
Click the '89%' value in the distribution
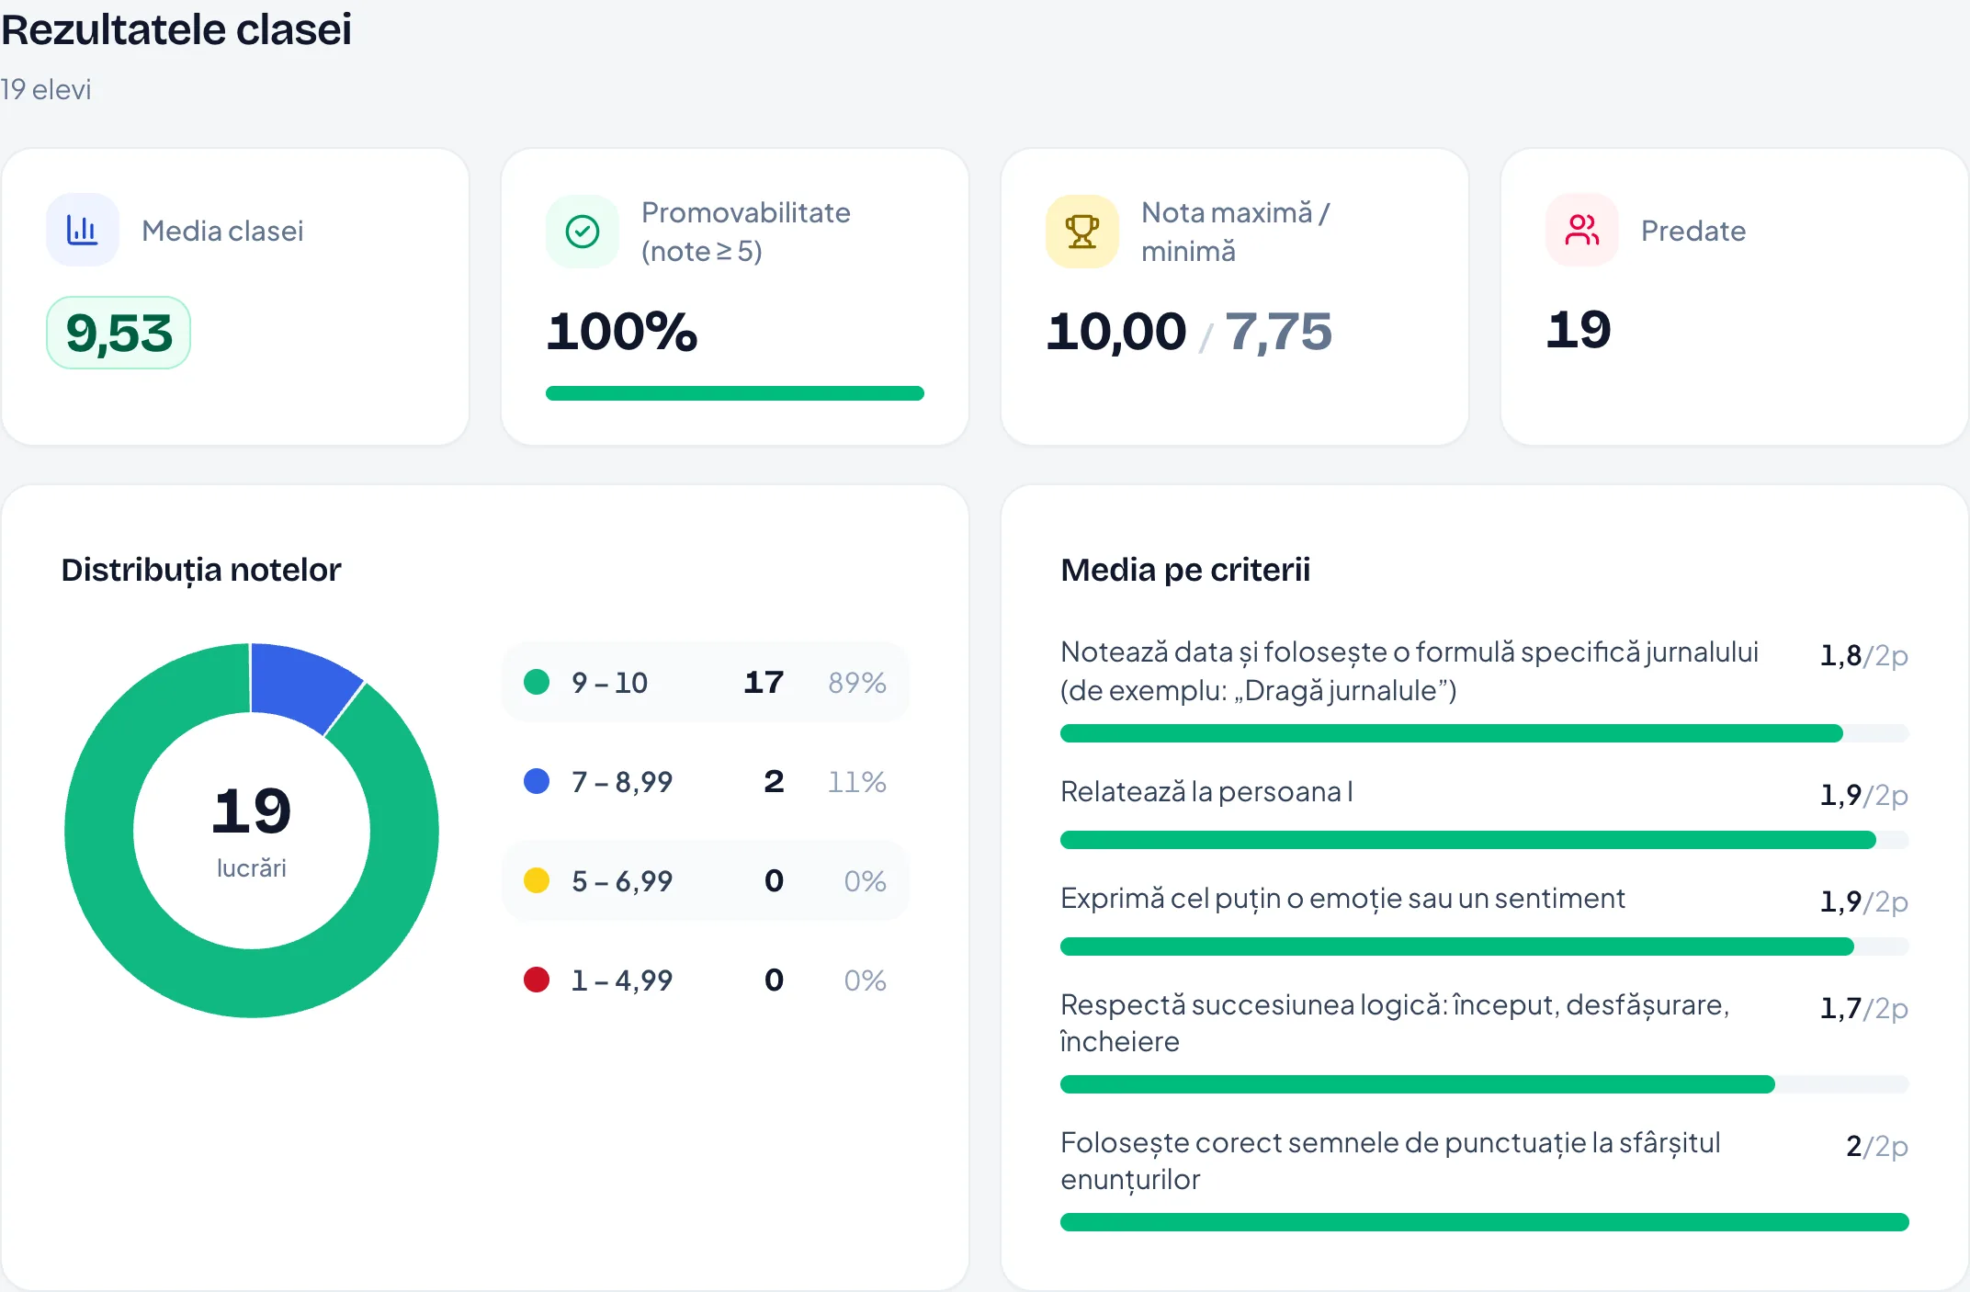[857, 683]
